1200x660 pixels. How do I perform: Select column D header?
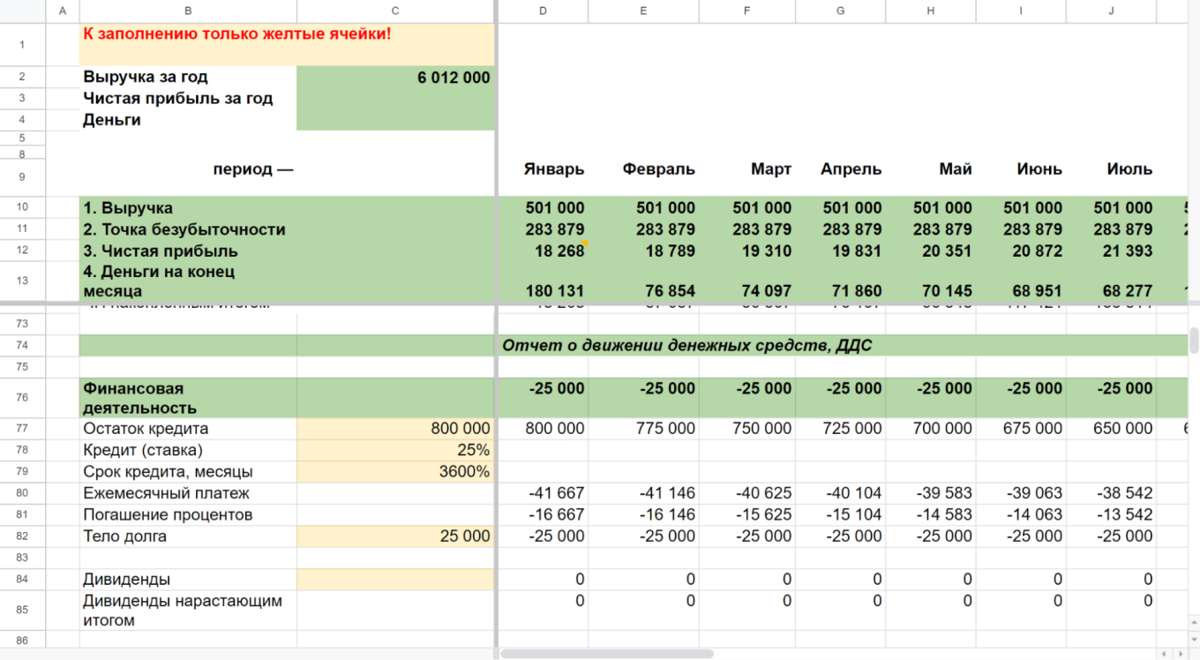tap(543, 11)
